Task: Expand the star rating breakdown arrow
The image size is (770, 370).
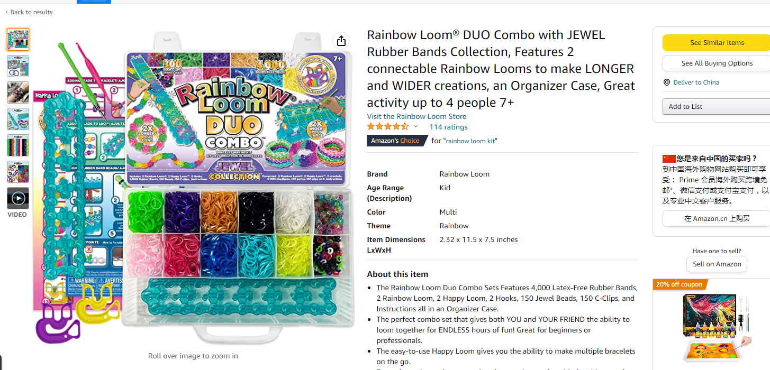Action: tap(415, 127)
